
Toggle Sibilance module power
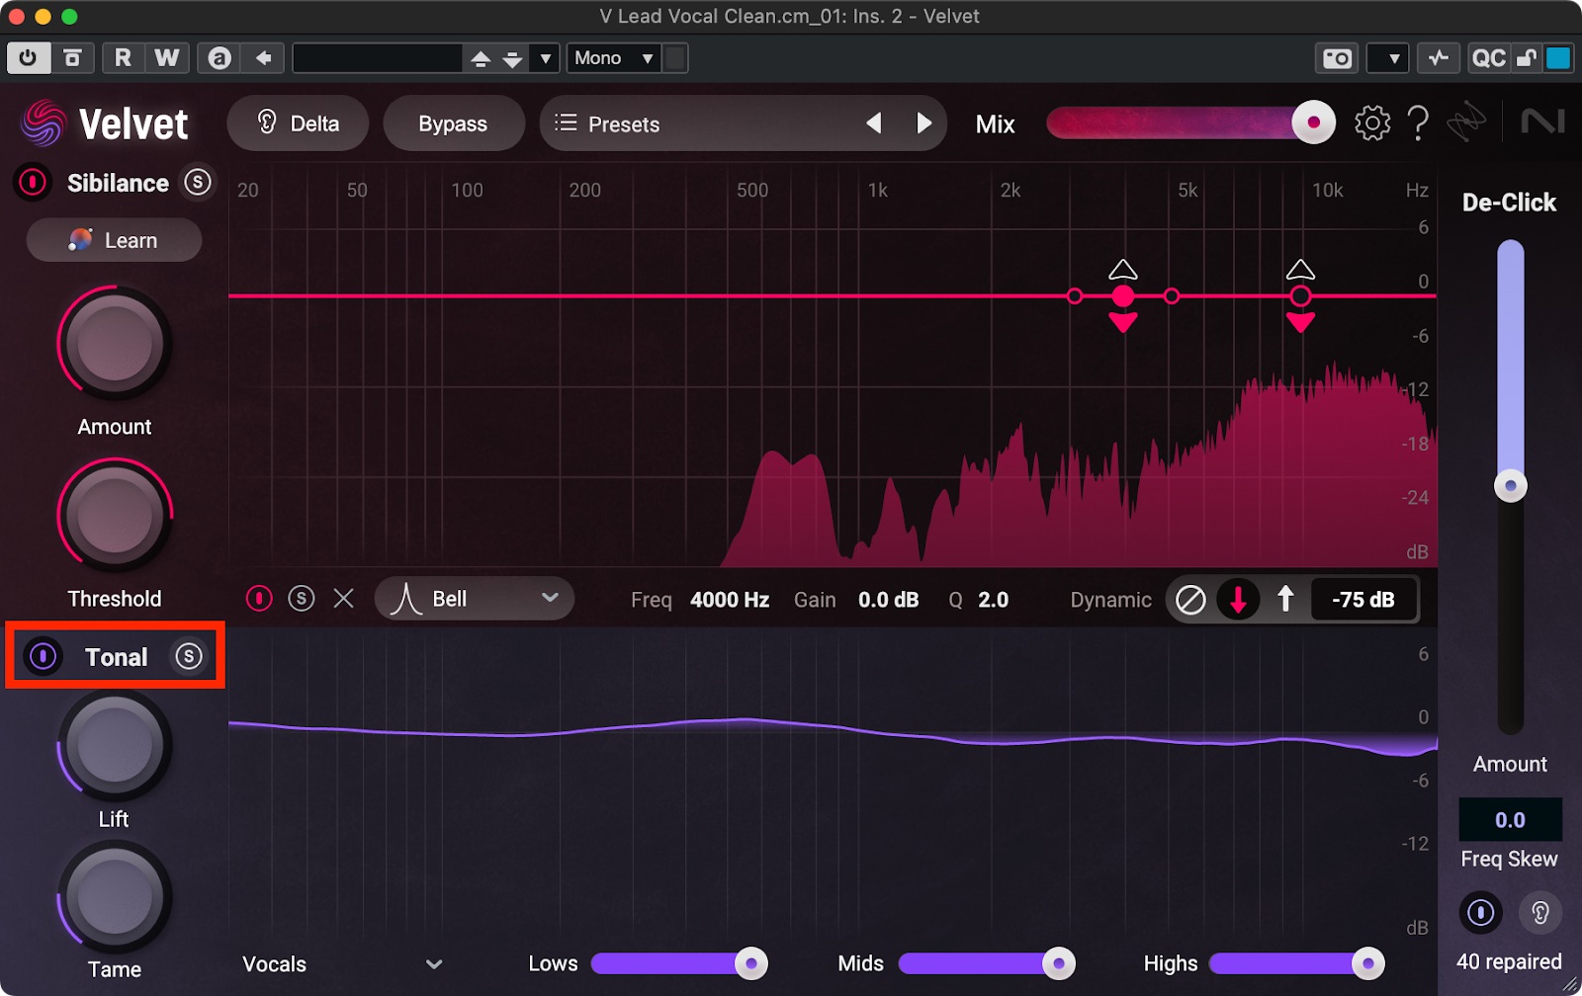tap(33, 183)
